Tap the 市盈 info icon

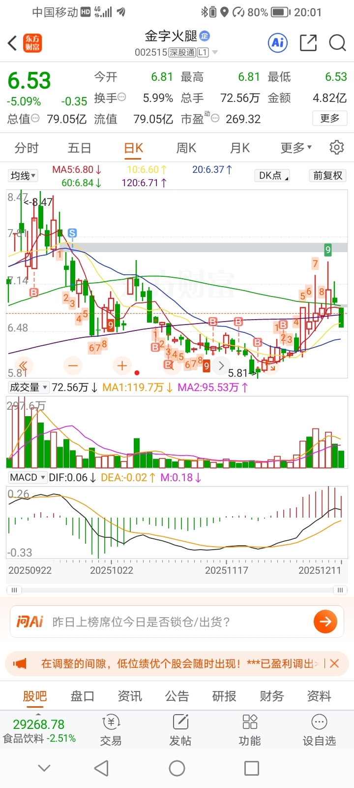pos(215,118)
